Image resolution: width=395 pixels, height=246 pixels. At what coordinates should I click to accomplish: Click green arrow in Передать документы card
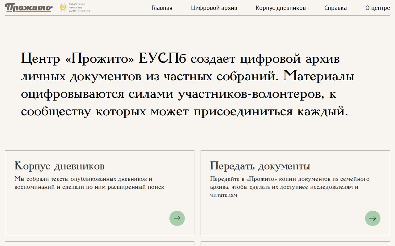click(x=373, y=218)
